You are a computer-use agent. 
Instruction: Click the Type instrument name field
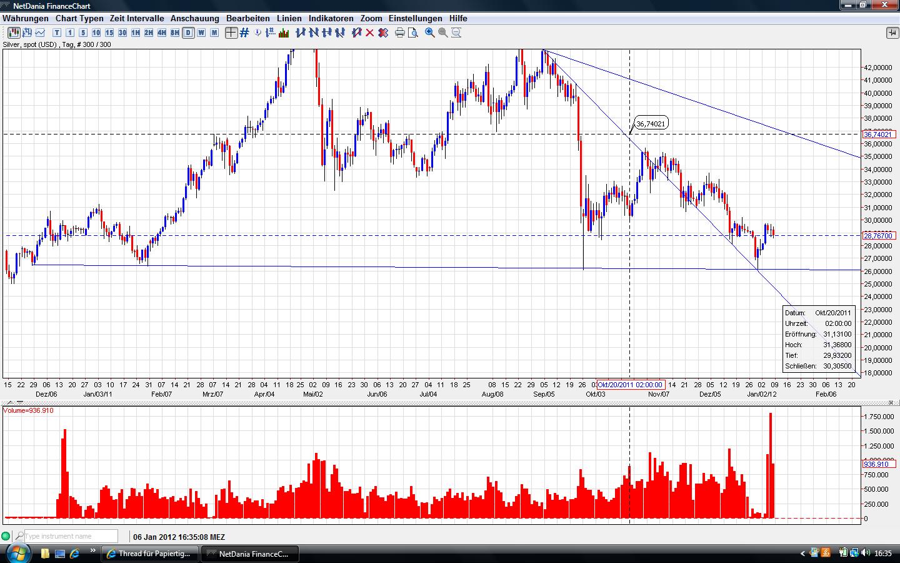coord(70,536)
